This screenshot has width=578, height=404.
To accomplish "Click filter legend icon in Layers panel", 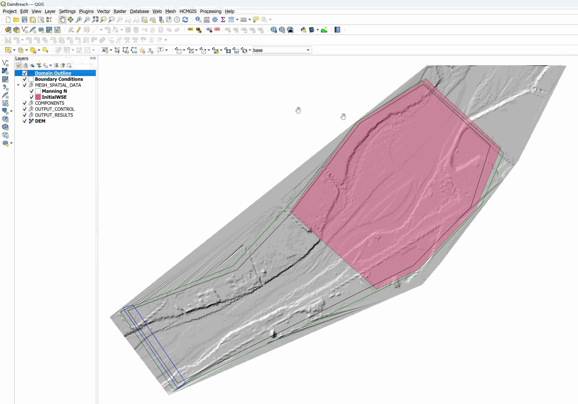I will pyautogui.click(x=39, y=65).
